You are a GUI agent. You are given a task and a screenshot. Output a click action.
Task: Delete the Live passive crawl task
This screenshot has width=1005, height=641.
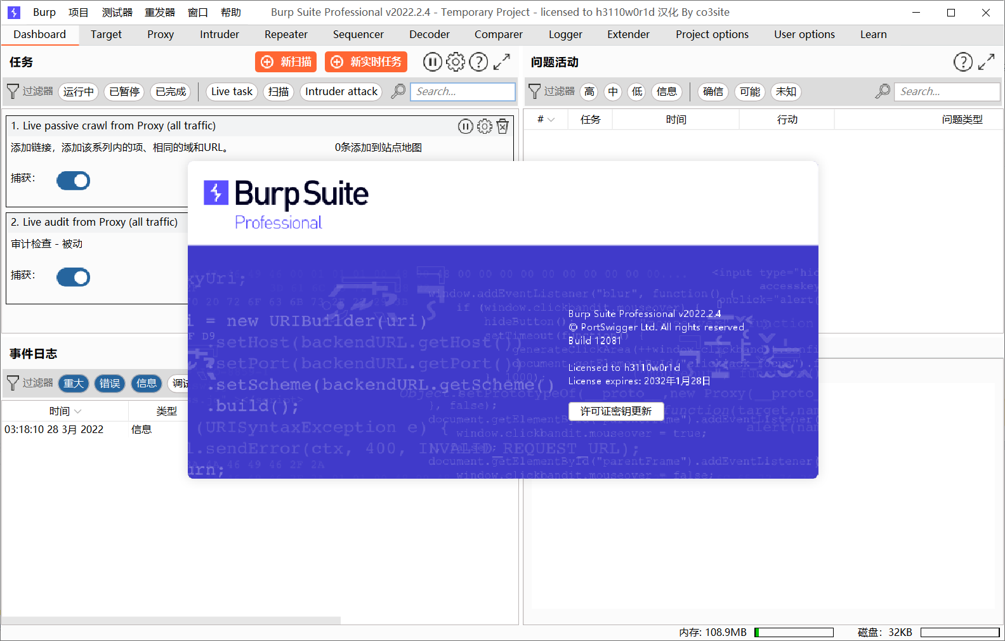(x=503, y=126)
